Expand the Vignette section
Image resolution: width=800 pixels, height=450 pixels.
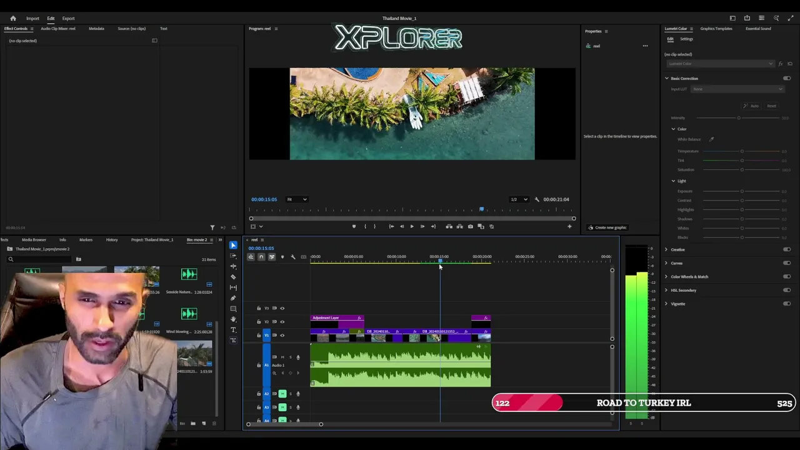[666, 304]
